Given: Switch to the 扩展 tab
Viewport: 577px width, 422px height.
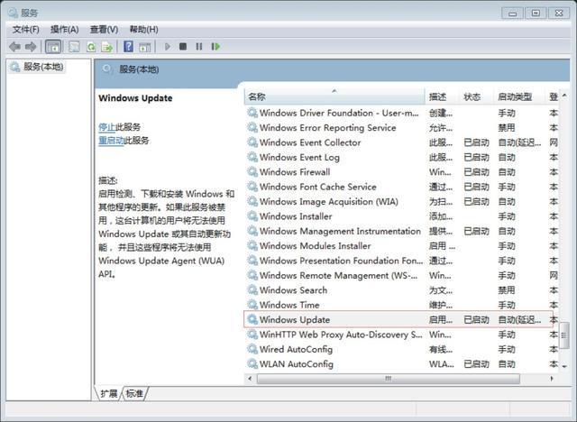Looking at the screenshot, I should tap(108, 394).
